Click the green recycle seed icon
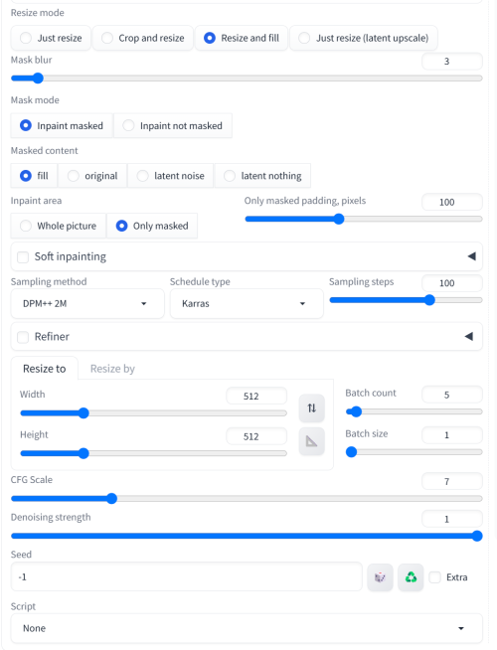Screen dimensions: 497x650 click(411, 577)
